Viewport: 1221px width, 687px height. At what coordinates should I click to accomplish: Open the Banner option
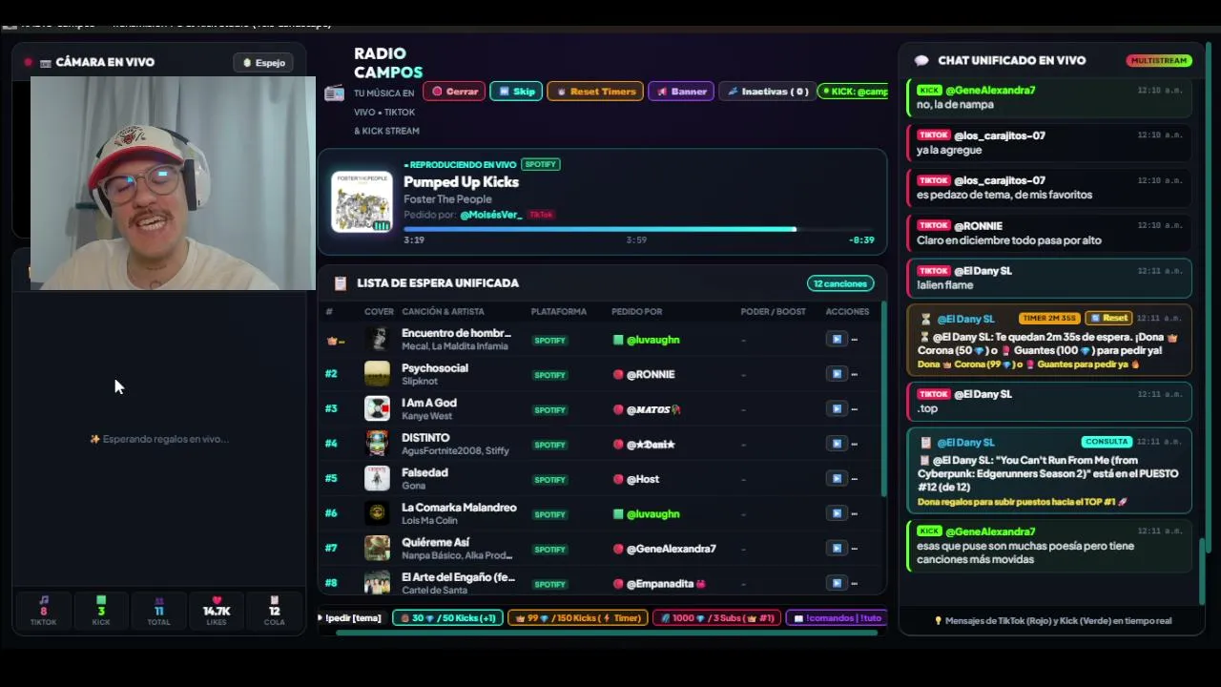(681, 92)
